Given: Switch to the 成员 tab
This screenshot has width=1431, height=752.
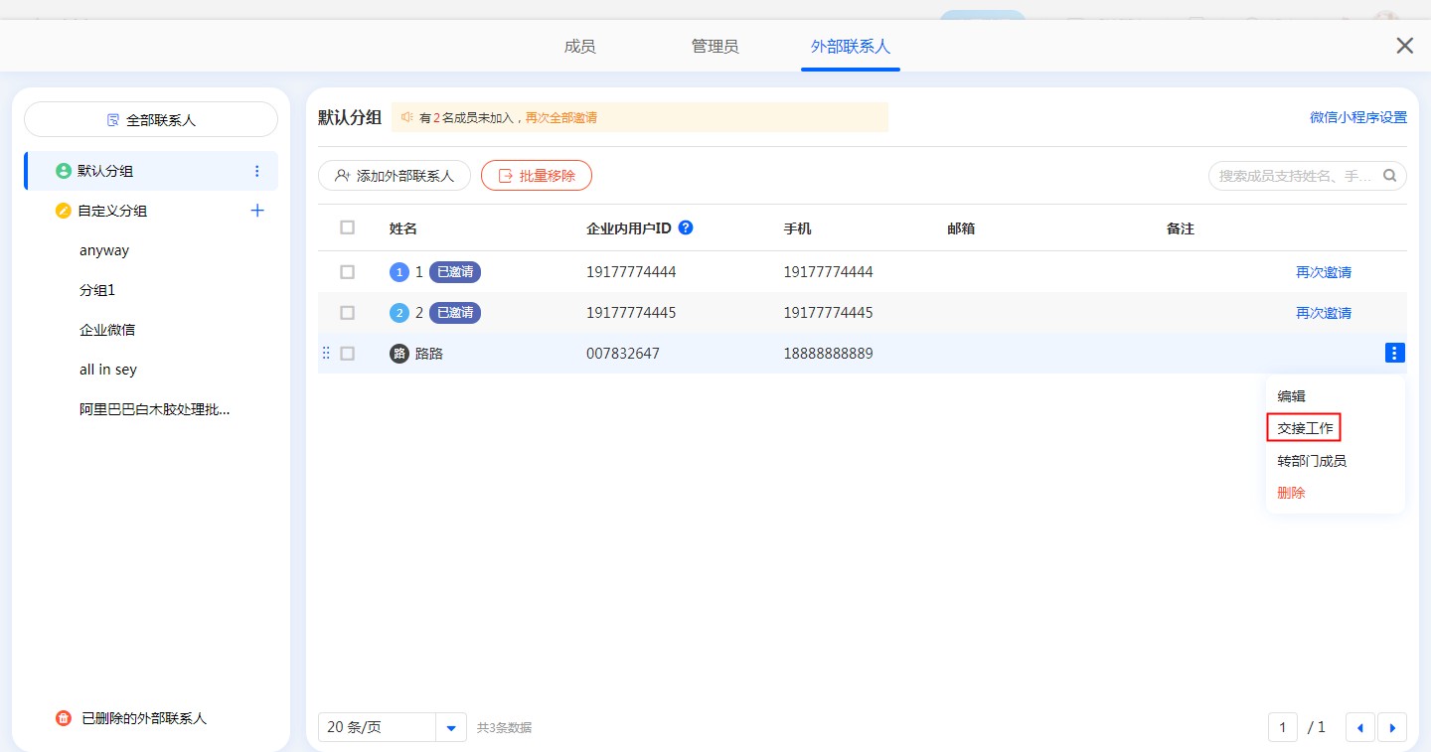Looking at the screenshot, I should click(579, 47).
